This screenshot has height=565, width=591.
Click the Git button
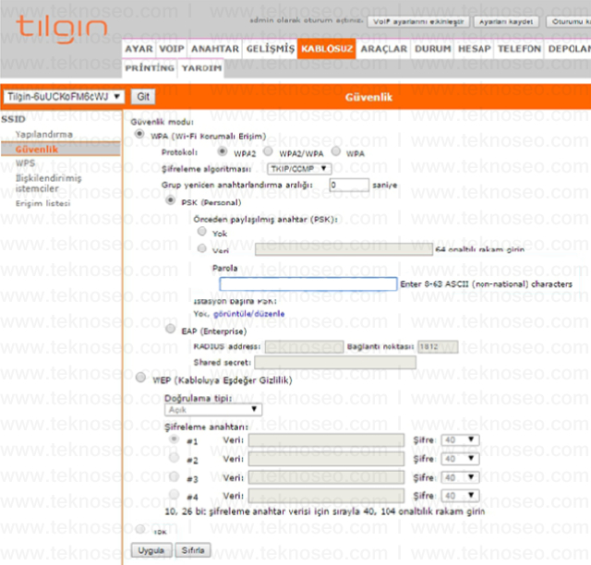(143, 97)
